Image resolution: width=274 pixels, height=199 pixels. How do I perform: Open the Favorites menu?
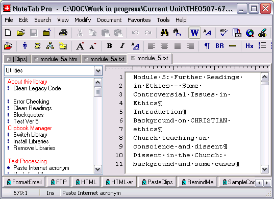click(139, 20)
